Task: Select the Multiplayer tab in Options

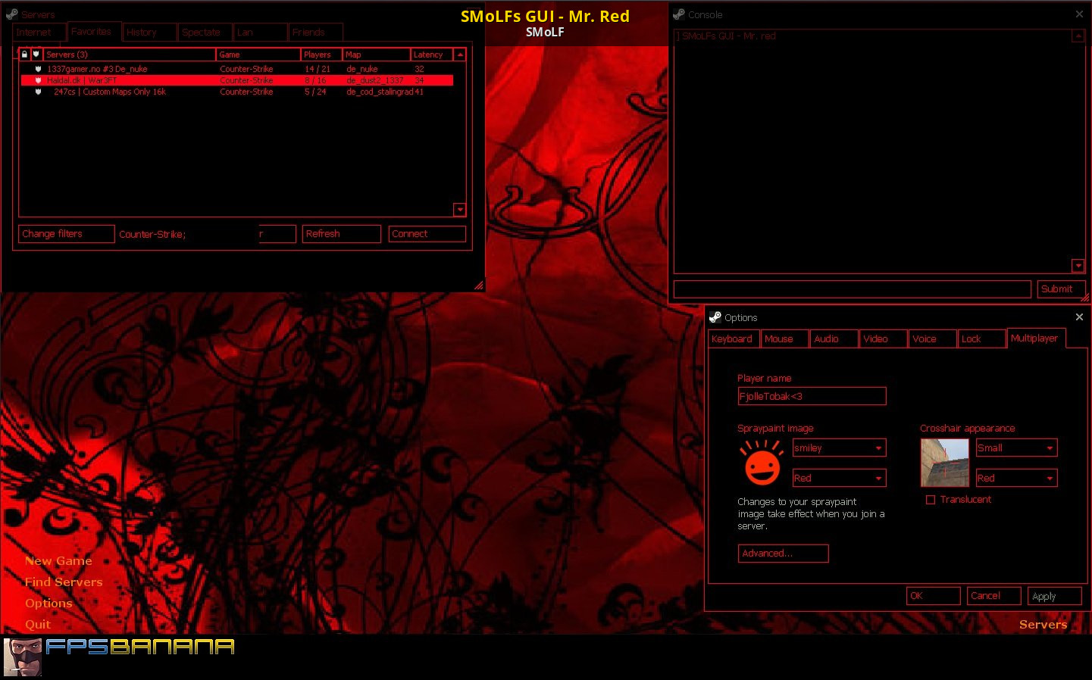Action: pyautogui.click(x=1037, y=338)
